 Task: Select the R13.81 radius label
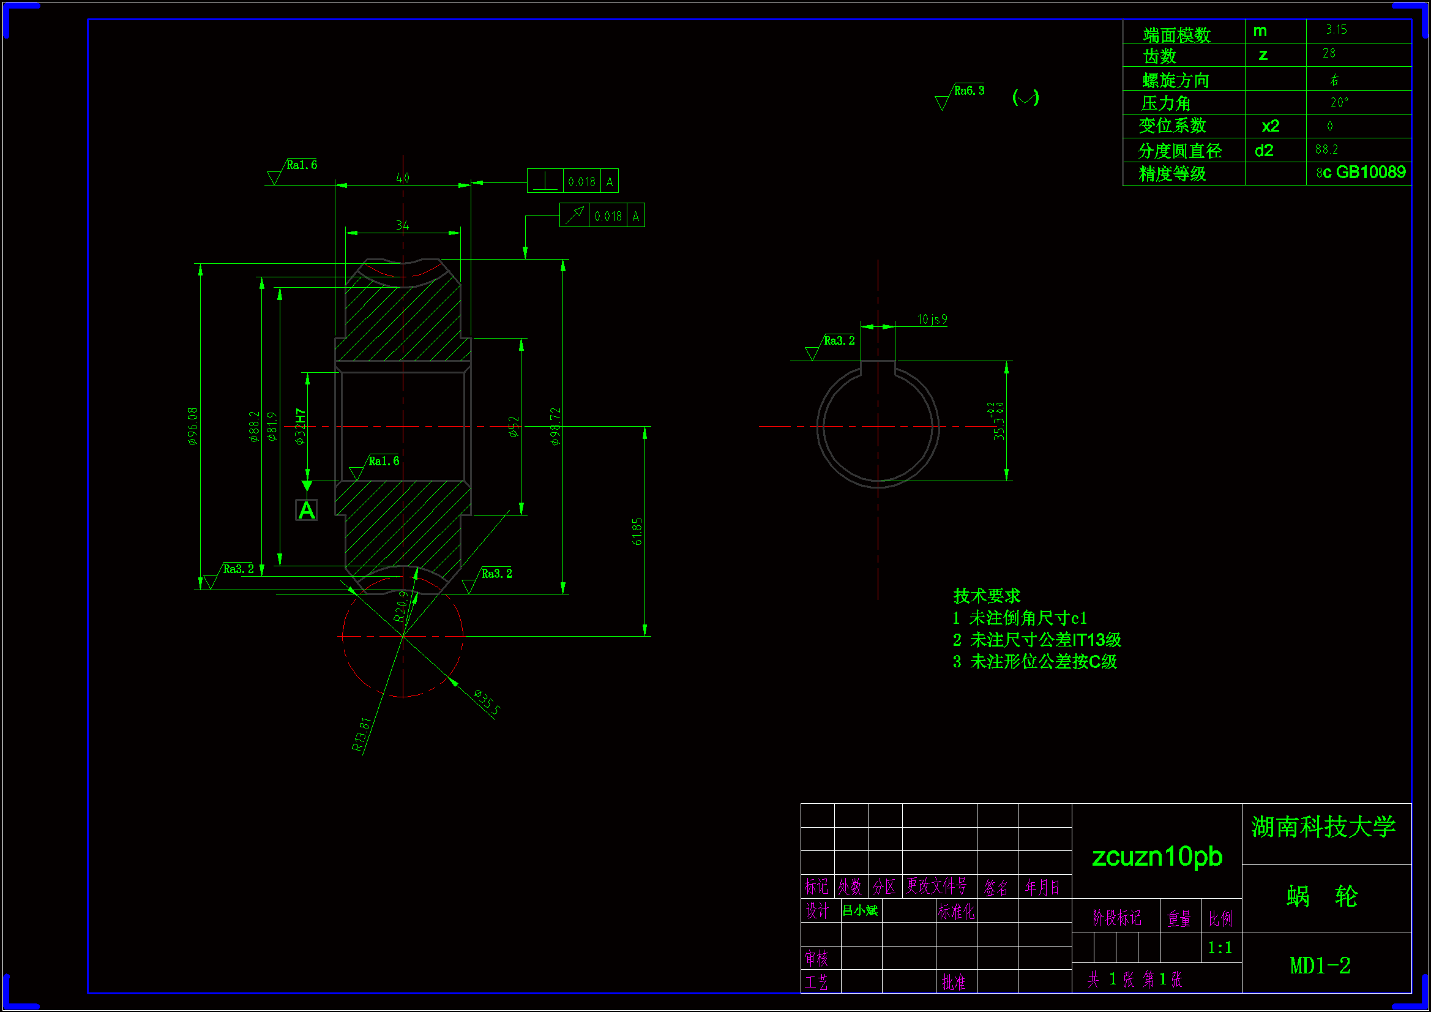coord(362,734)
